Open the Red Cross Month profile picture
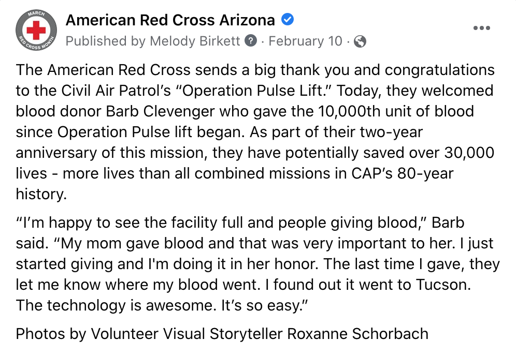516x354 pixels. pos(36,30)
